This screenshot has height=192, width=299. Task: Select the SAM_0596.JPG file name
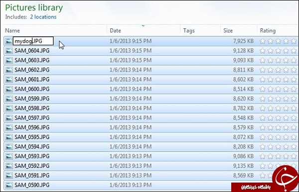pyautogui.click(x=32, y=127)
